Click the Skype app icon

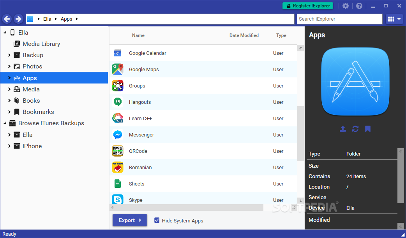118,199
